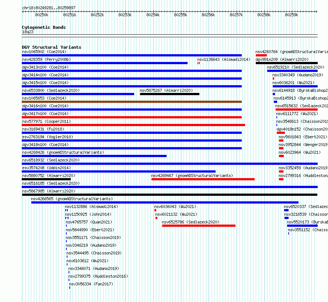The image size is (328, 302).
Task: Open nsv2799375 (Huddleston2016) label
Action: point(98,276)
